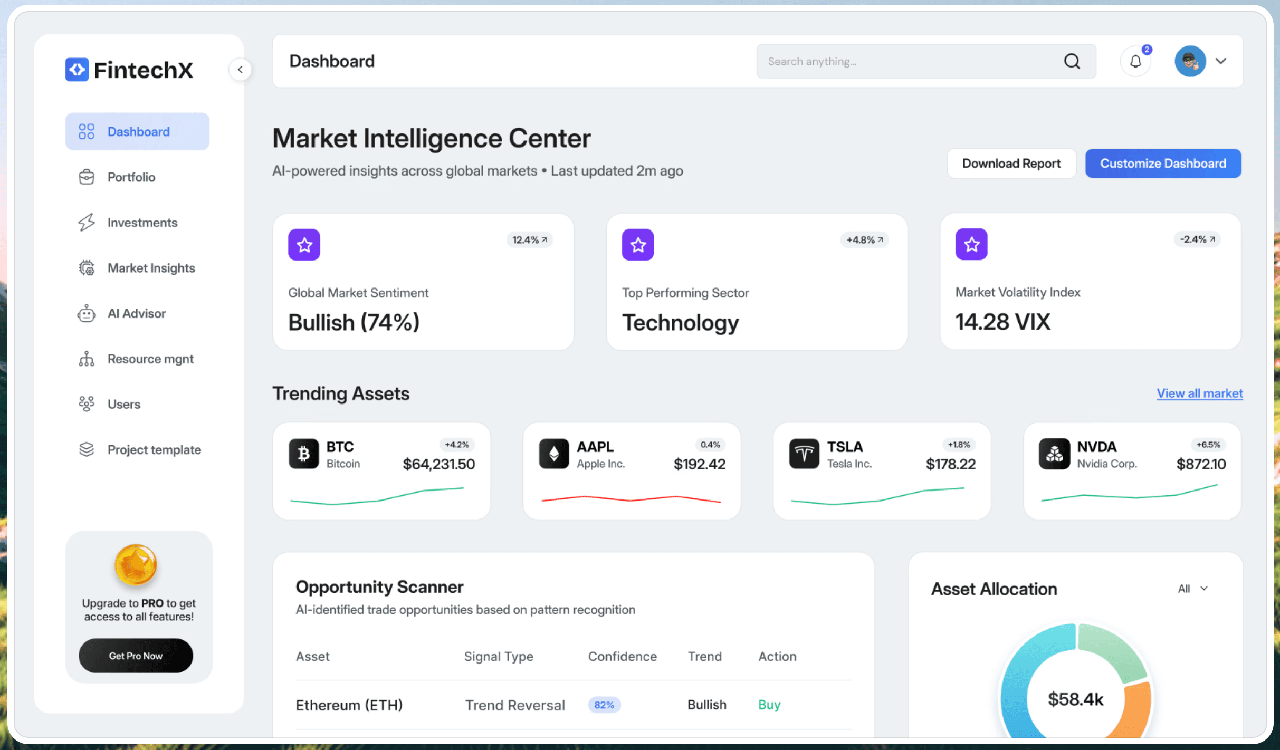
Task: Click the Get Pro Now button
Action: click(x=136, y=656)
